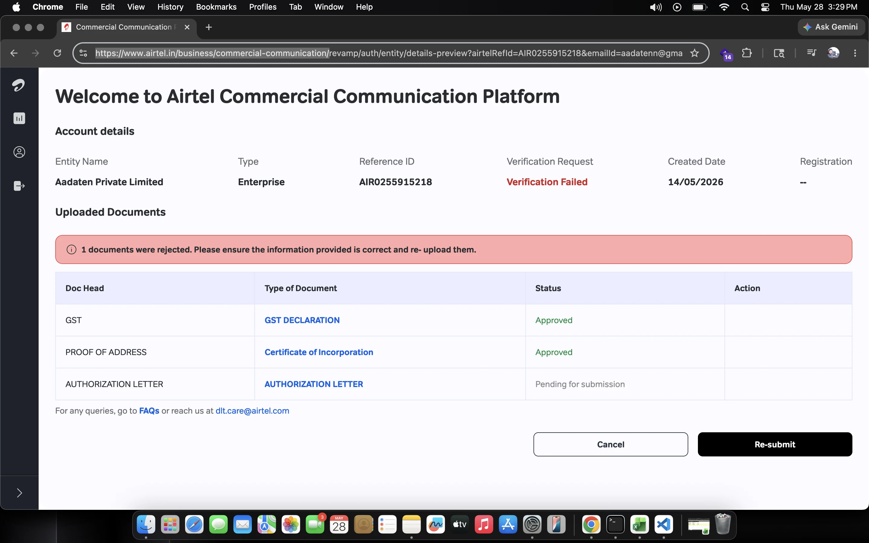The height and width of the screenshot is (543, 869).
Task: Open System Settings from the dock
Action: tap(532, 525)
